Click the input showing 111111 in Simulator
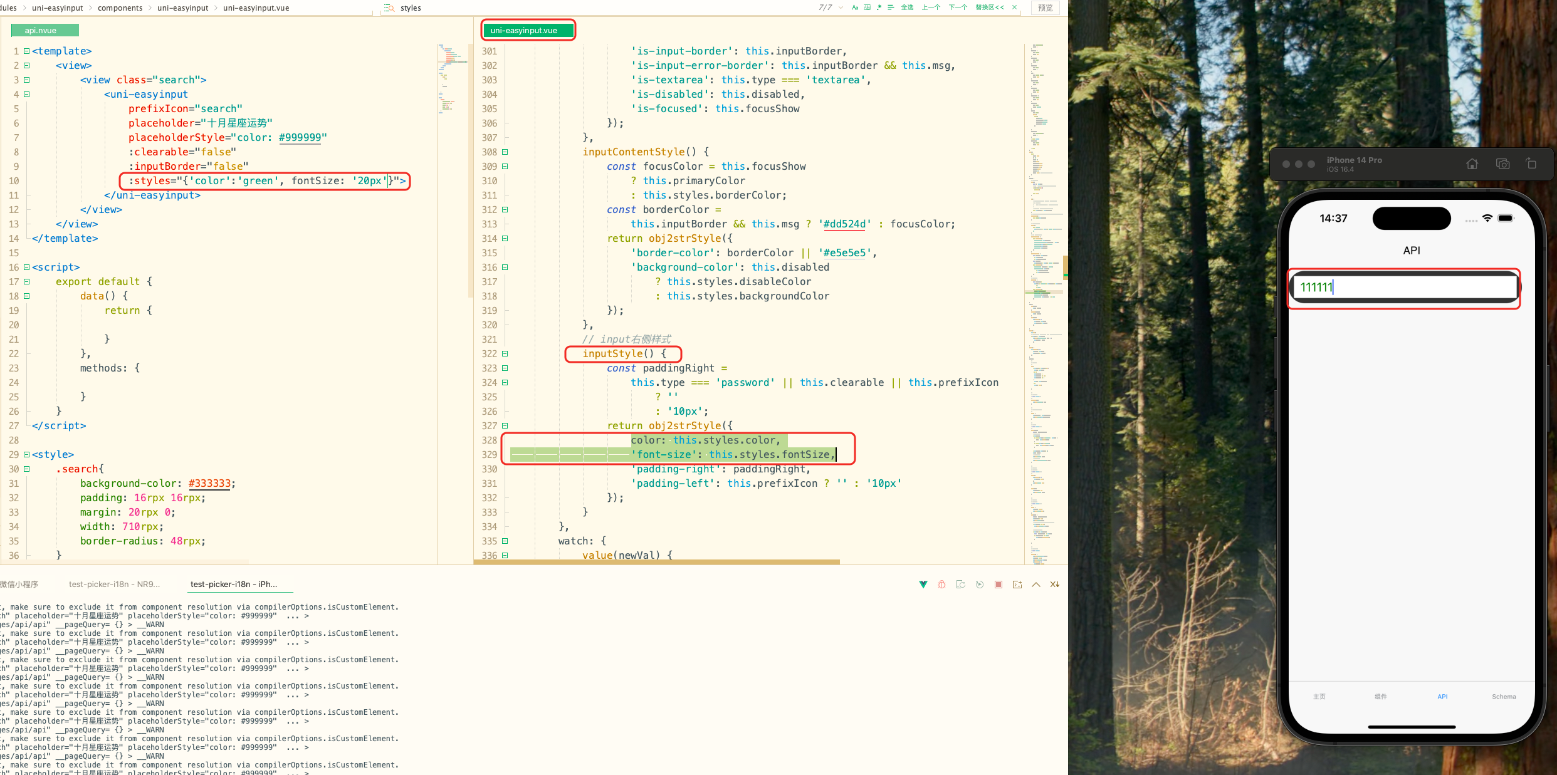Image resolution: width=1557 pixels, height=775 pixels. [1405, 288]
